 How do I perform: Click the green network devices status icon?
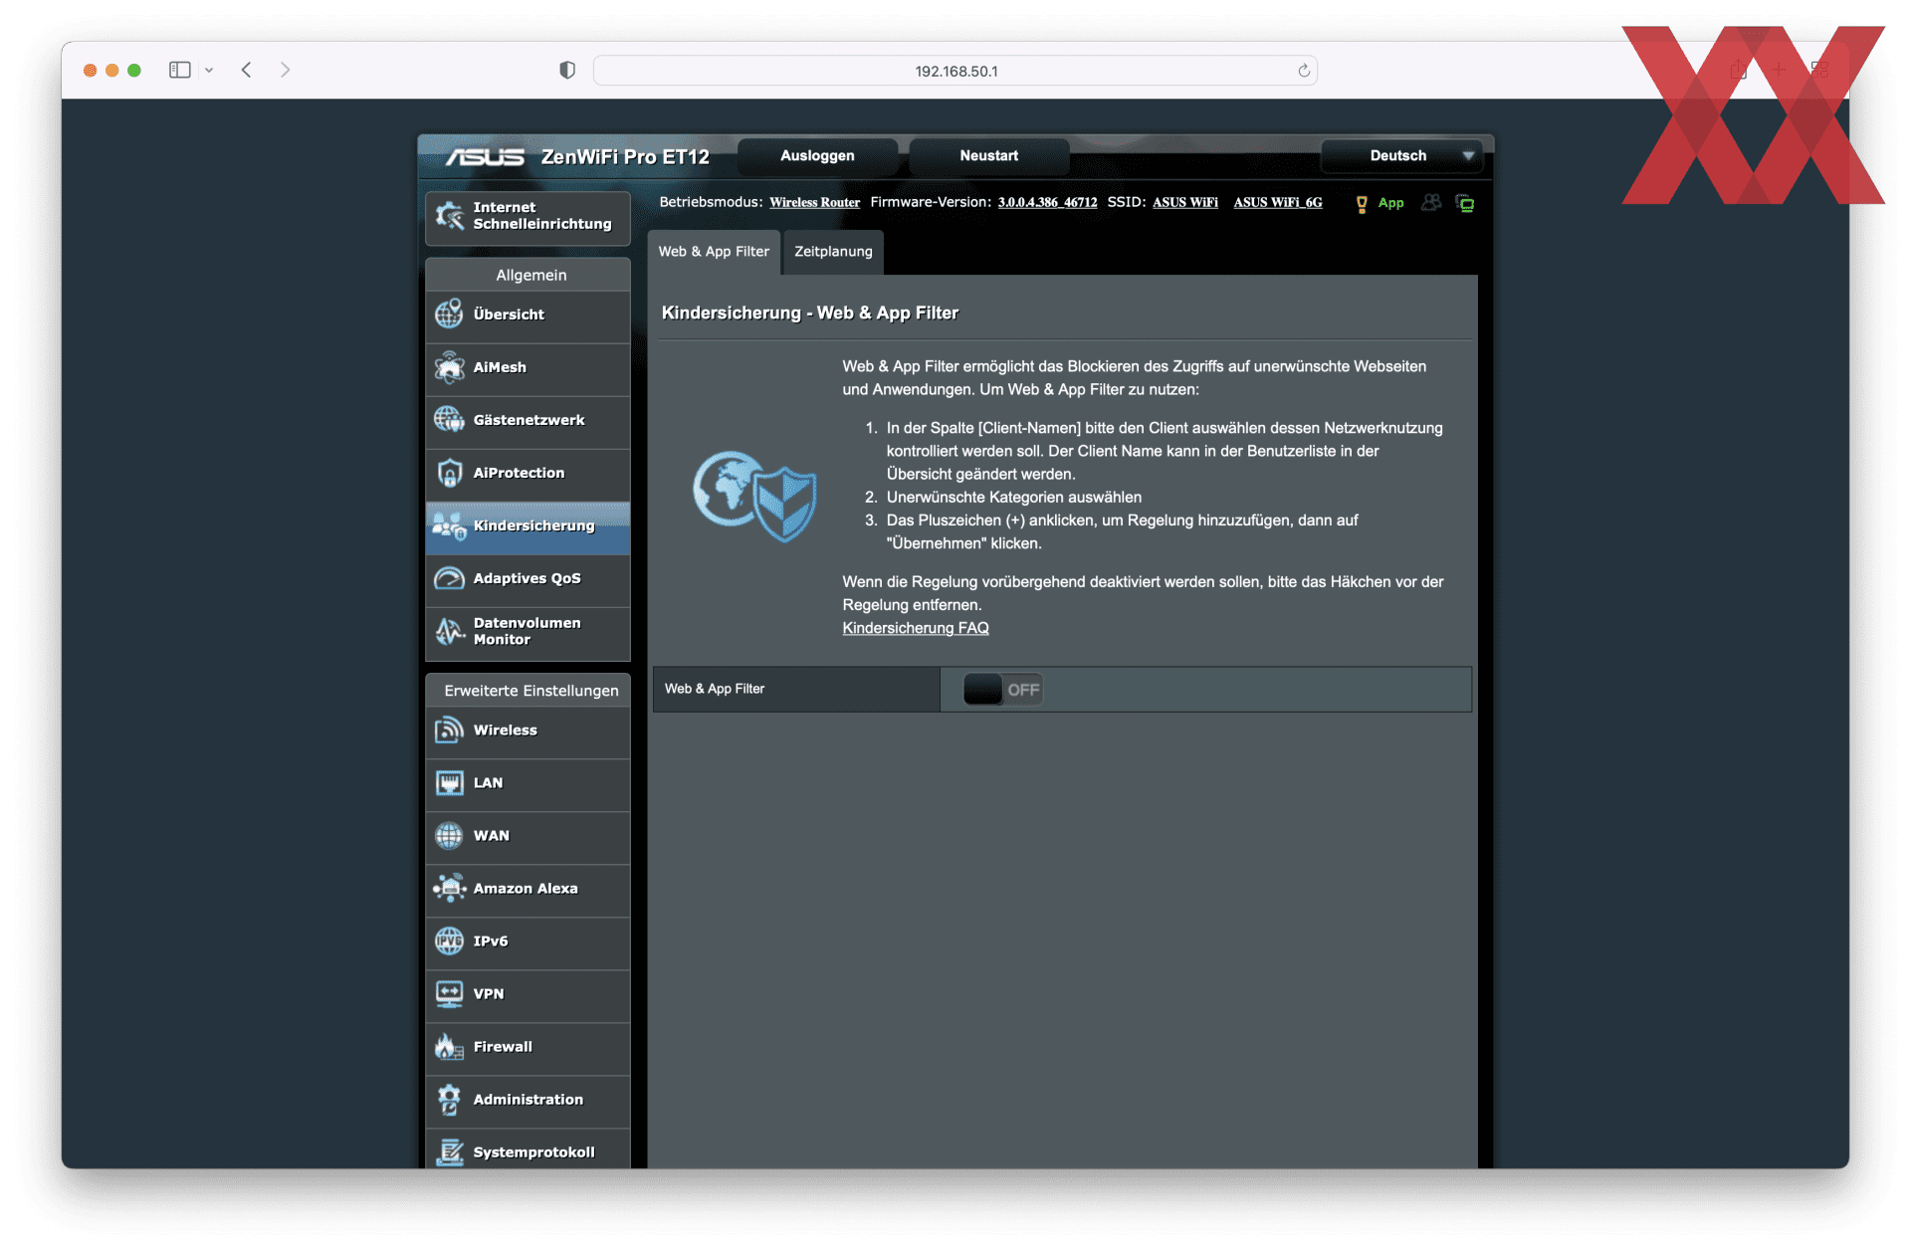click(1465, 203)
